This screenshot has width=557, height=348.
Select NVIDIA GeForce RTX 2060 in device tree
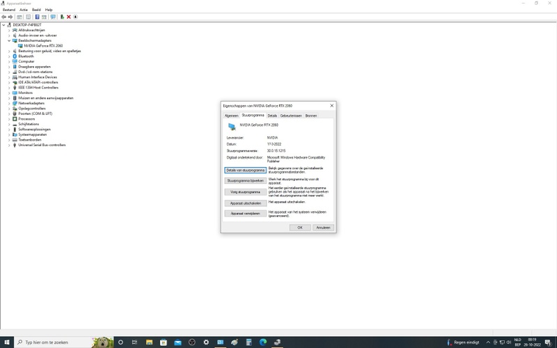click(x=43, y=46)
